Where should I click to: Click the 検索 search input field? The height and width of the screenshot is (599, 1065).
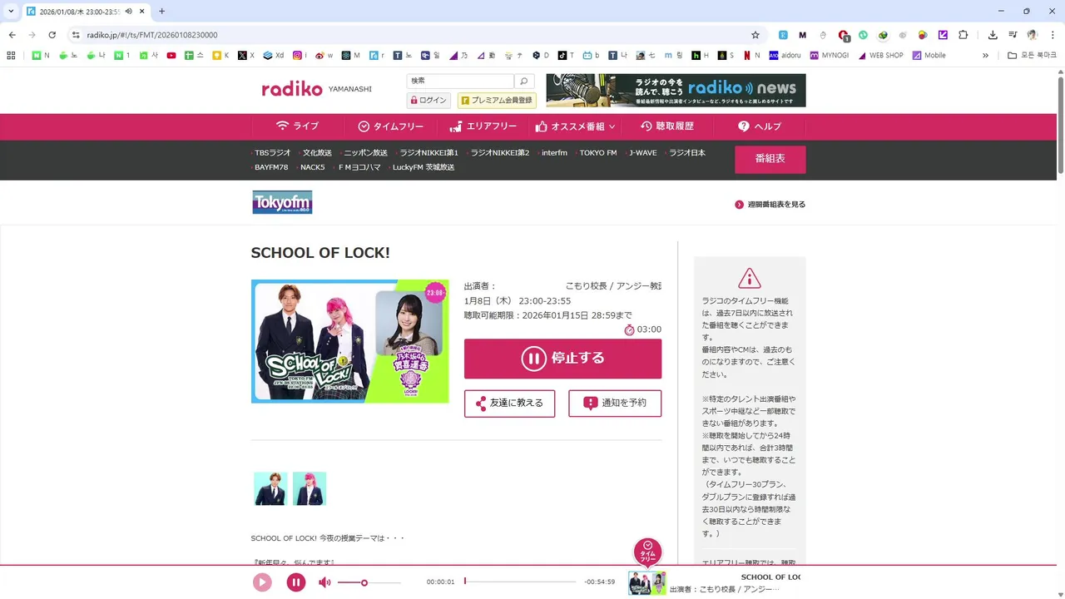coord(460,82)
